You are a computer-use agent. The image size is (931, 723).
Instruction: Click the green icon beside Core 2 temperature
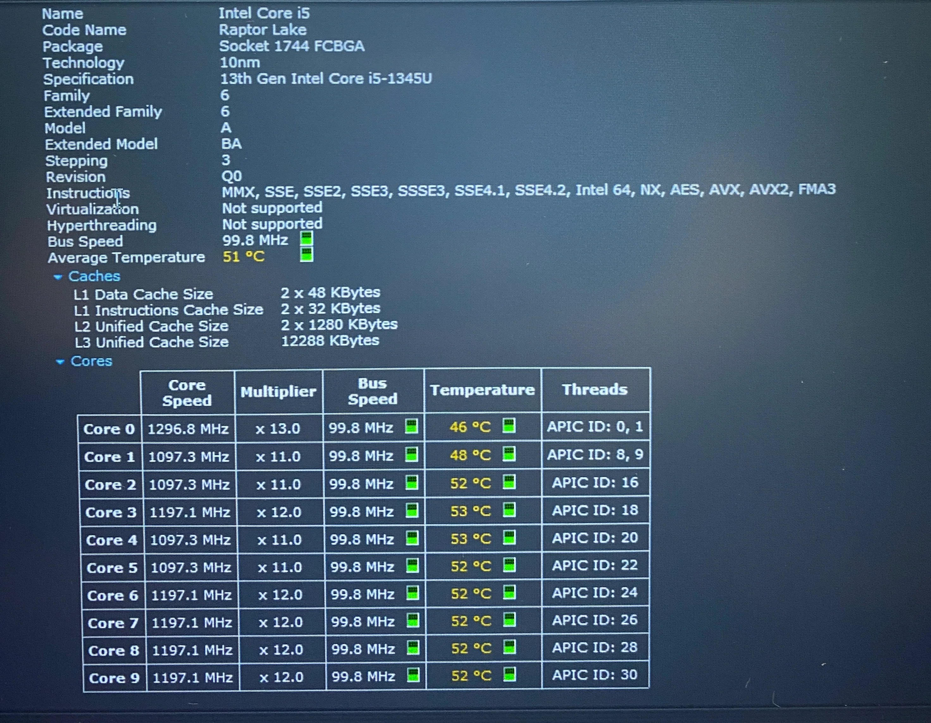point(509,482)
